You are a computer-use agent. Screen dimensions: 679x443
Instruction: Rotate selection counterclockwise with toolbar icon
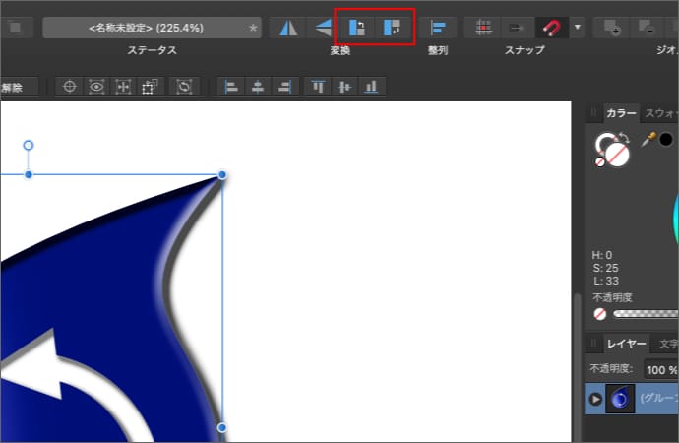pyautogui.click(x=357, y=28)
